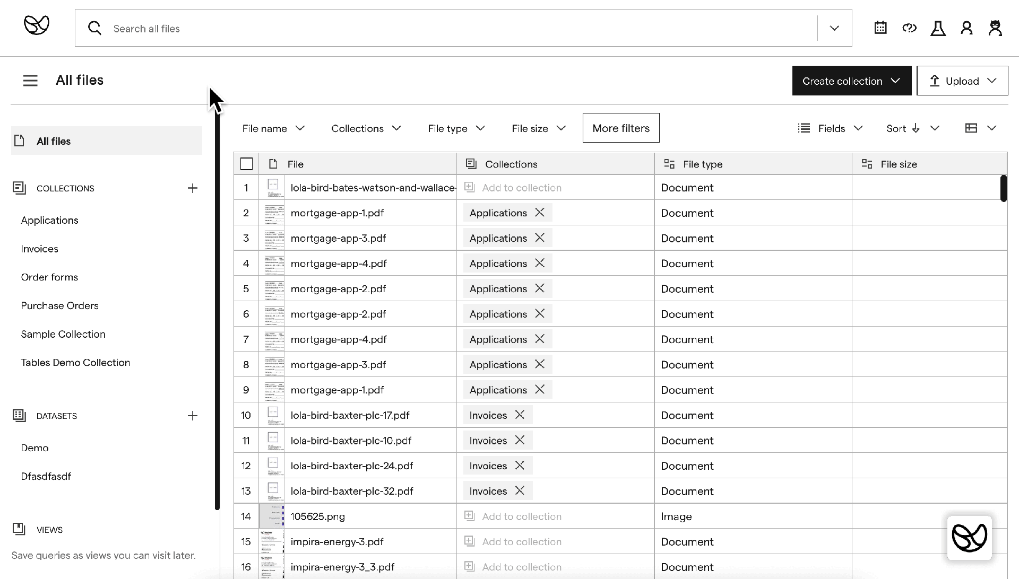Image resolution: width=1019 pixels, height=579 pixels.
Task: Open the user profile icon
Action: pos(966,28)
